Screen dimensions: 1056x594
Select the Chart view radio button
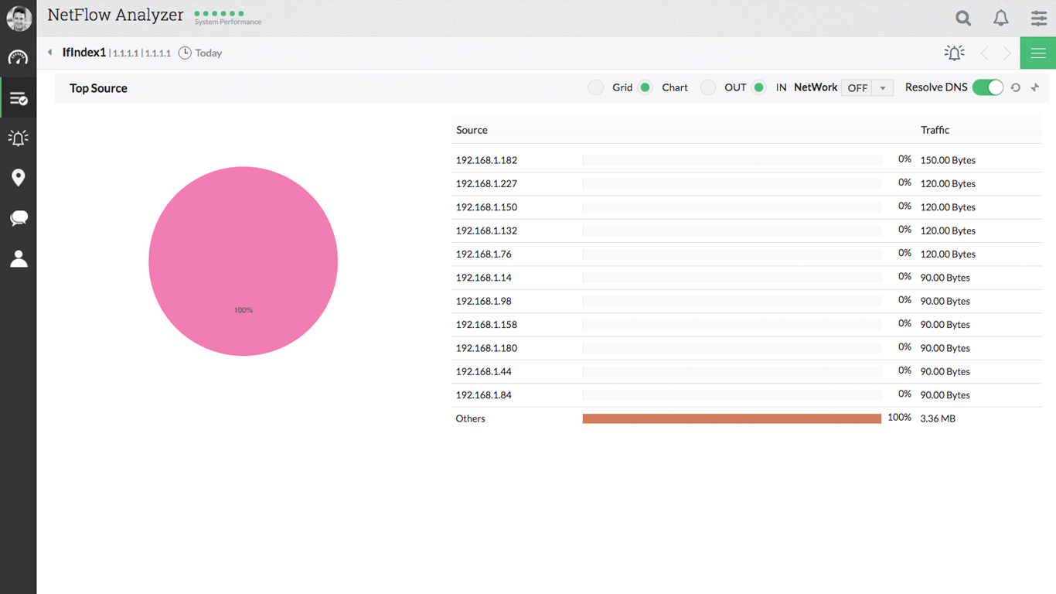(646, 87)
